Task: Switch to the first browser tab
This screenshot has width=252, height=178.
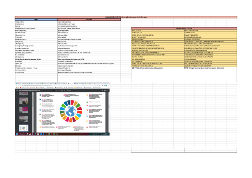Action: pyautogui.click(x=18, y=83)
